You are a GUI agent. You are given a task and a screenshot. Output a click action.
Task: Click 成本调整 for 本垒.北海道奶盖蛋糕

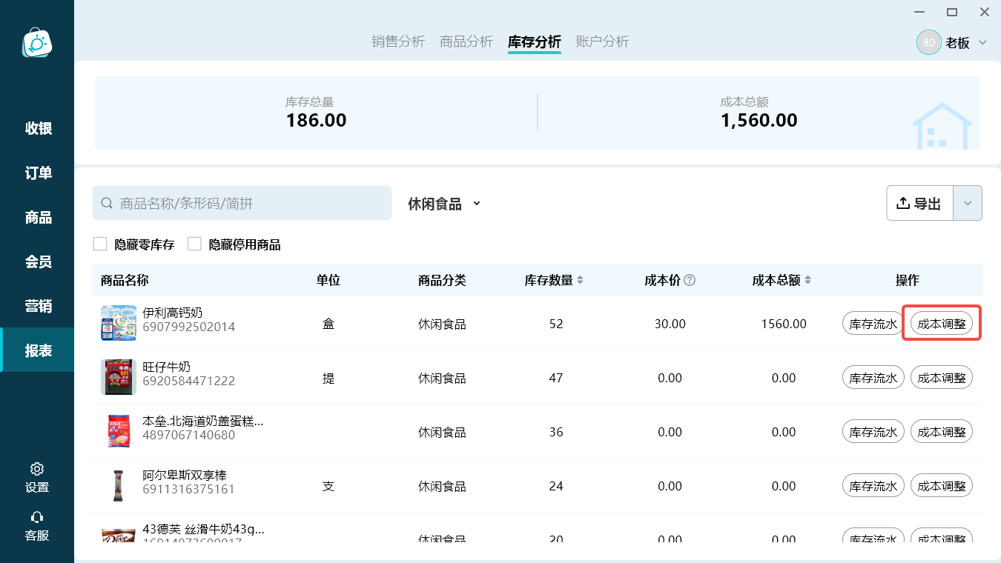(942, 431)
